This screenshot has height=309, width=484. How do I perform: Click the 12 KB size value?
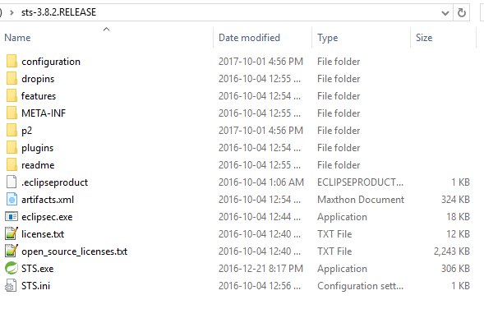click(x=458, y=234)
